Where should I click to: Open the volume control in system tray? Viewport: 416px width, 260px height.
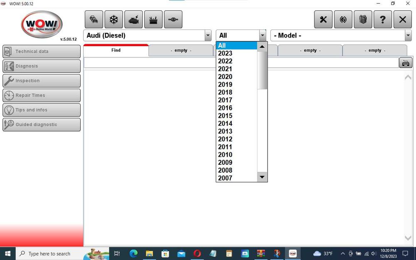point(374,254)
